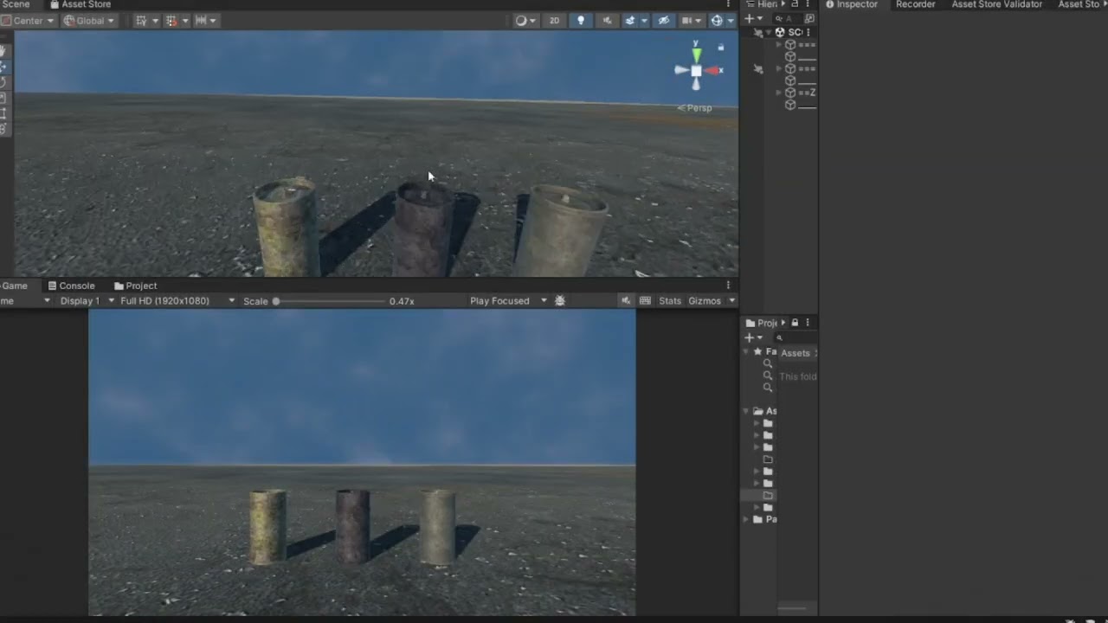
Task: Open the Project add (+) dropdown
Action: pos(754,337)
